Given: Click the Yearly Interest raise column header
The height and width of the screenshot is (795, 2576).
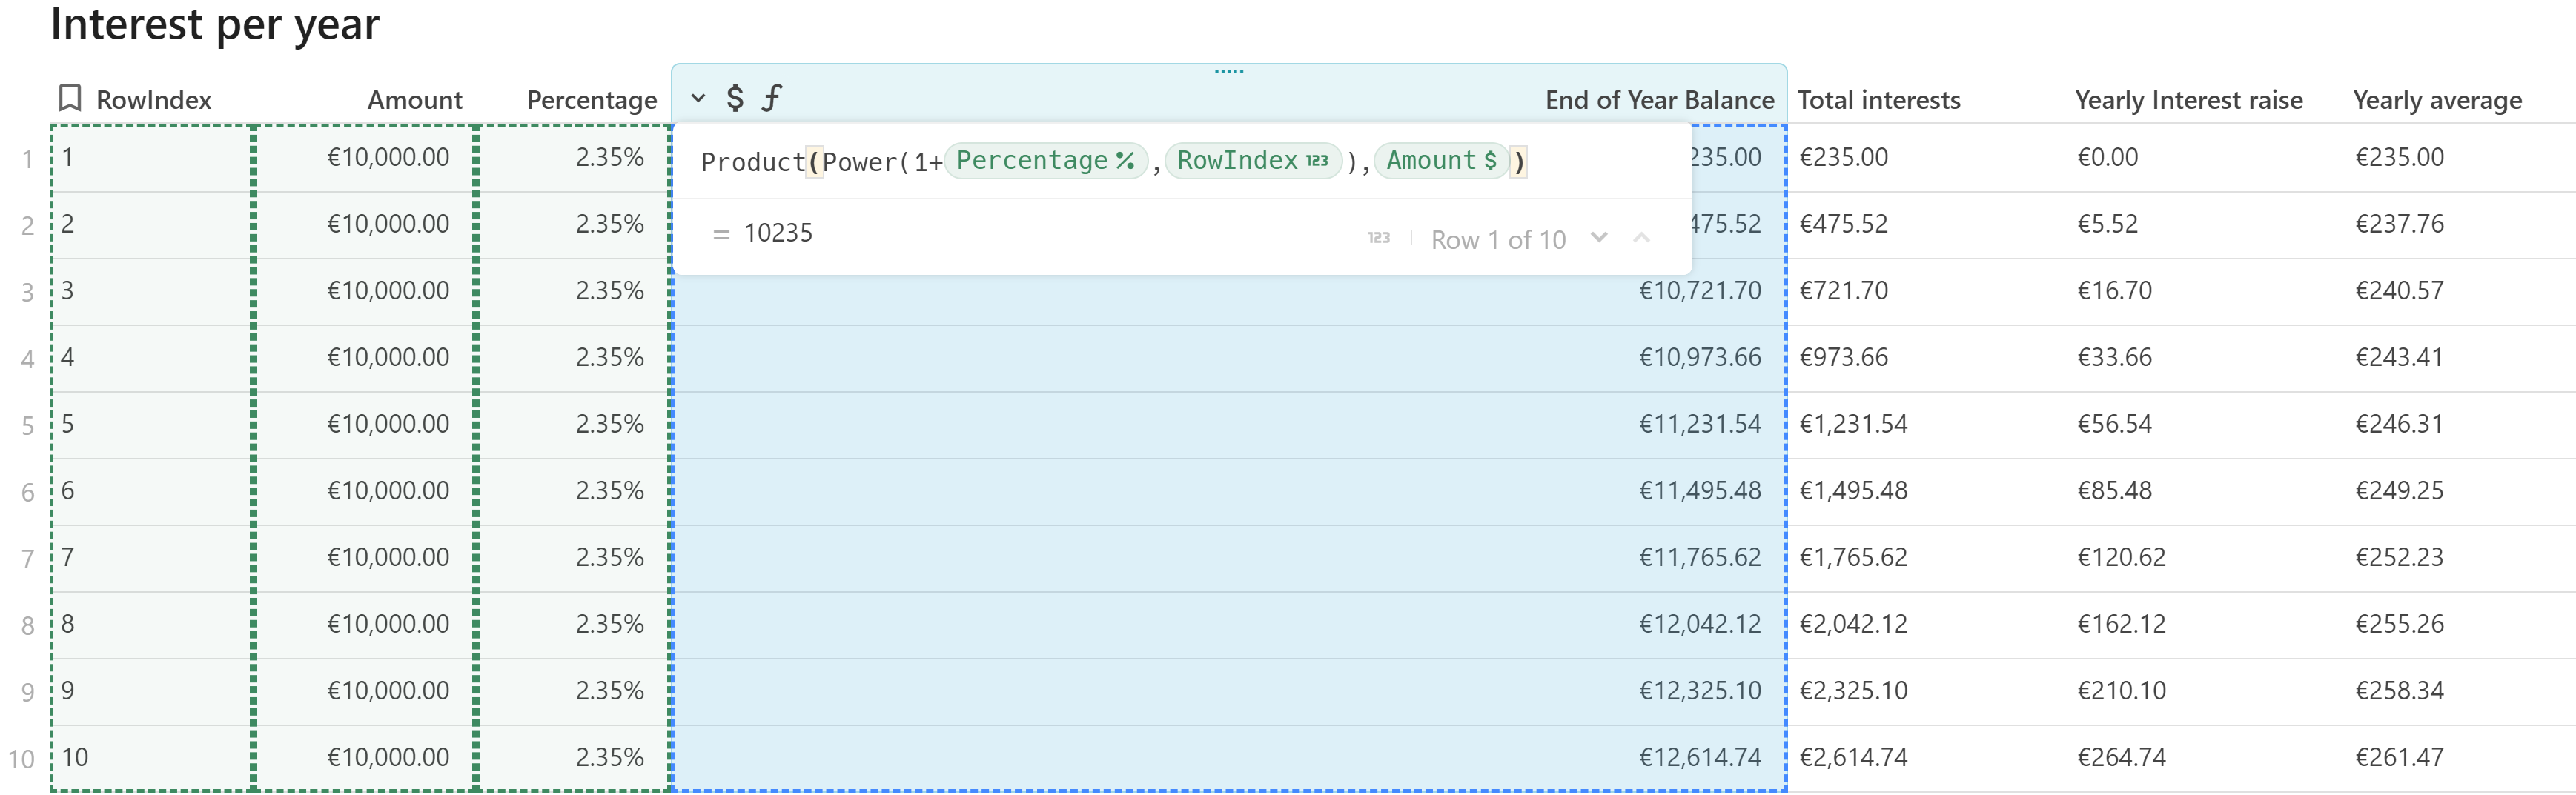Looking at the screenshot, I should [x=2188, y=100].
